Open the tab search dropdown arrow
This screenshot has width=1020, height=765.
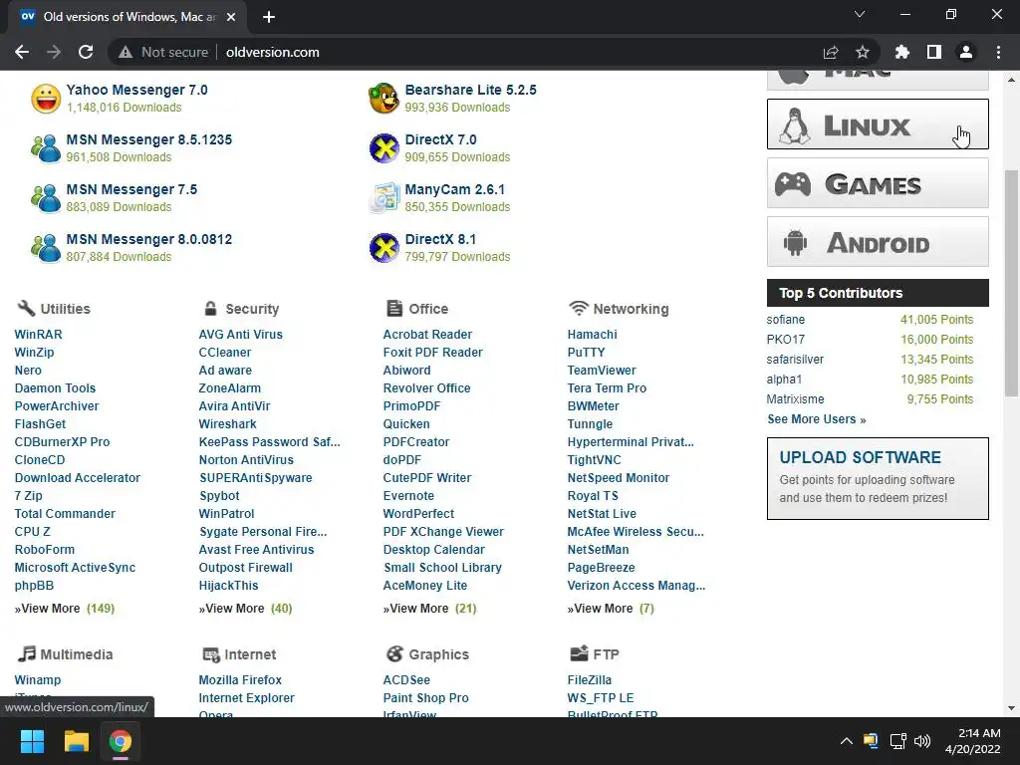click(860, 14)
